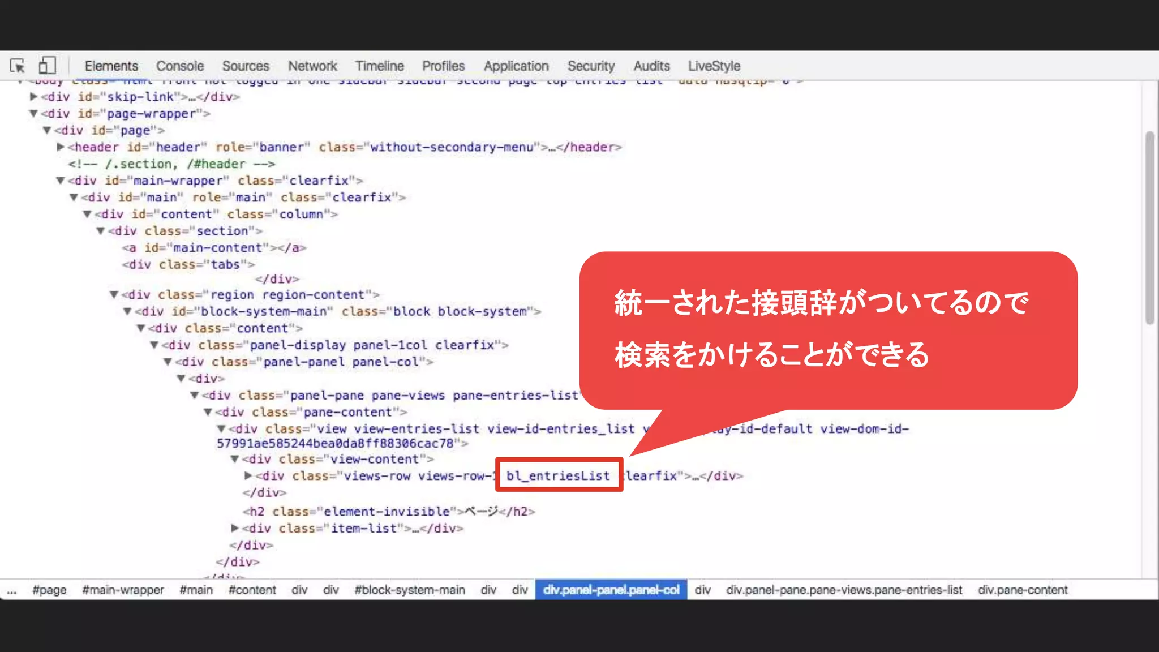Click the vertical scrollbar thumb

tap(1149, 226)
